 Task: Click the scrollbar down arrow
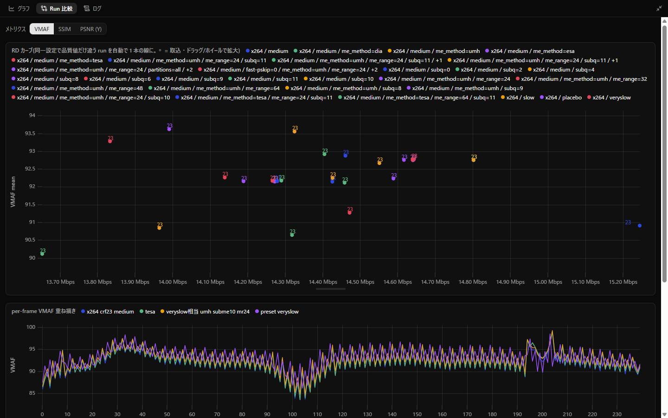click(x=664, y=414)
